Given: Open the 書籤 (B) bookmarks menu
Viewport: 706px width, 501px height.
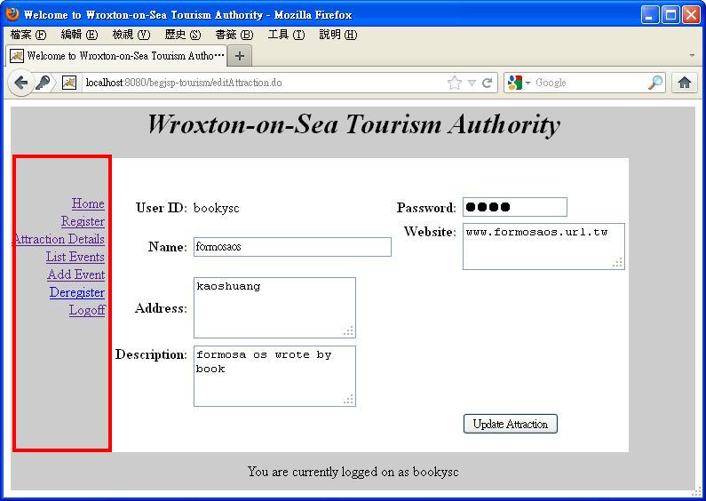Looking at the screenshot, I should (234, 35).
